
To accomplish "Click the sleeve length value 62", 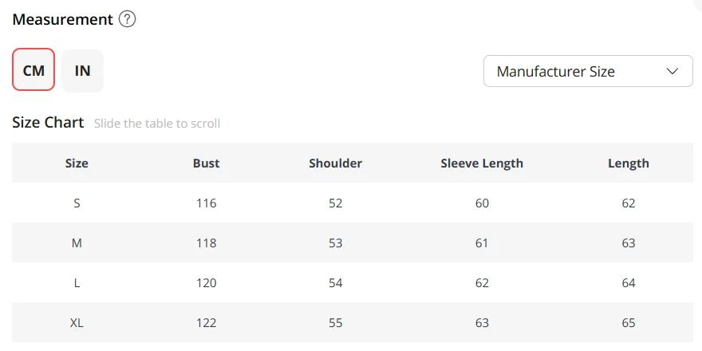I will pos(482,283).
